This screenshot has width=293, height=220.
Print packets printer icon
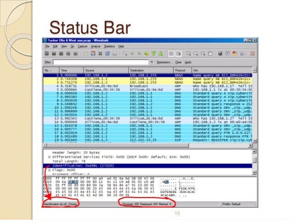(x=114, y=54)
